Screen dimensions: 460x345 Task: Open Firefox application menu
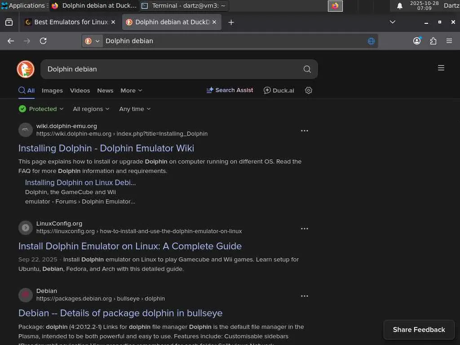point(449,41)
